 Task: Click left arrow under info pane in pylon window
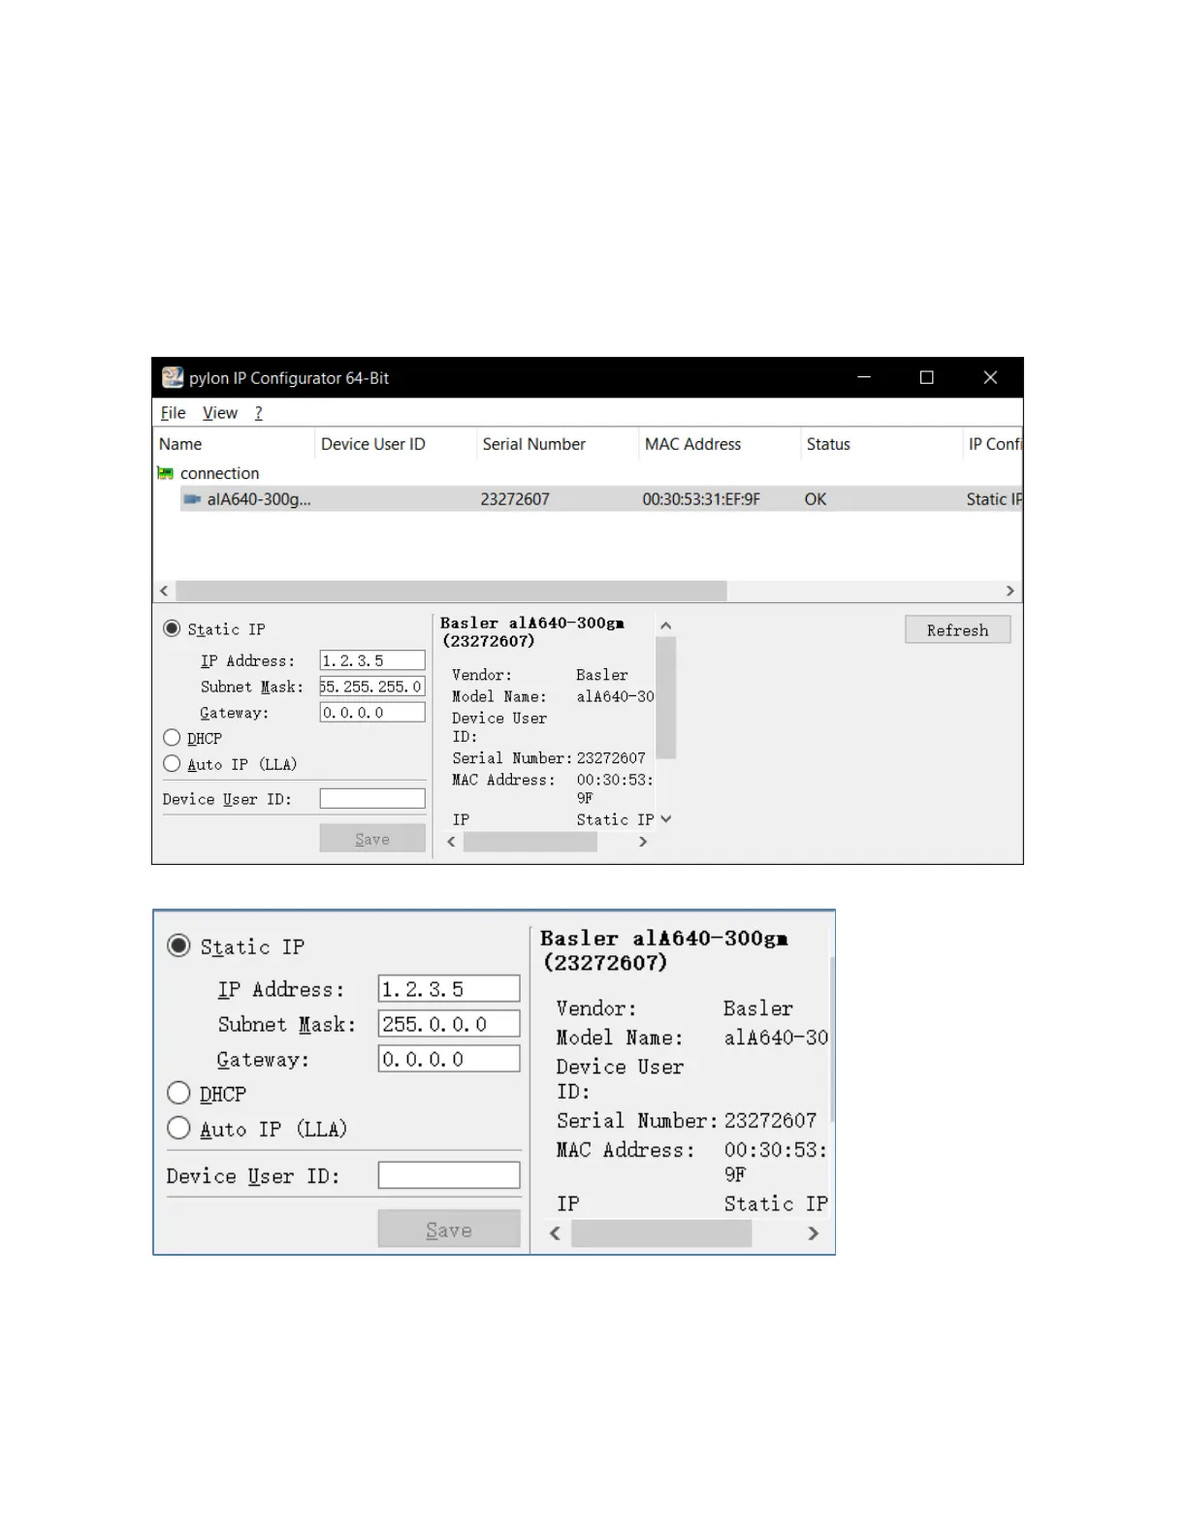(451, 842)
